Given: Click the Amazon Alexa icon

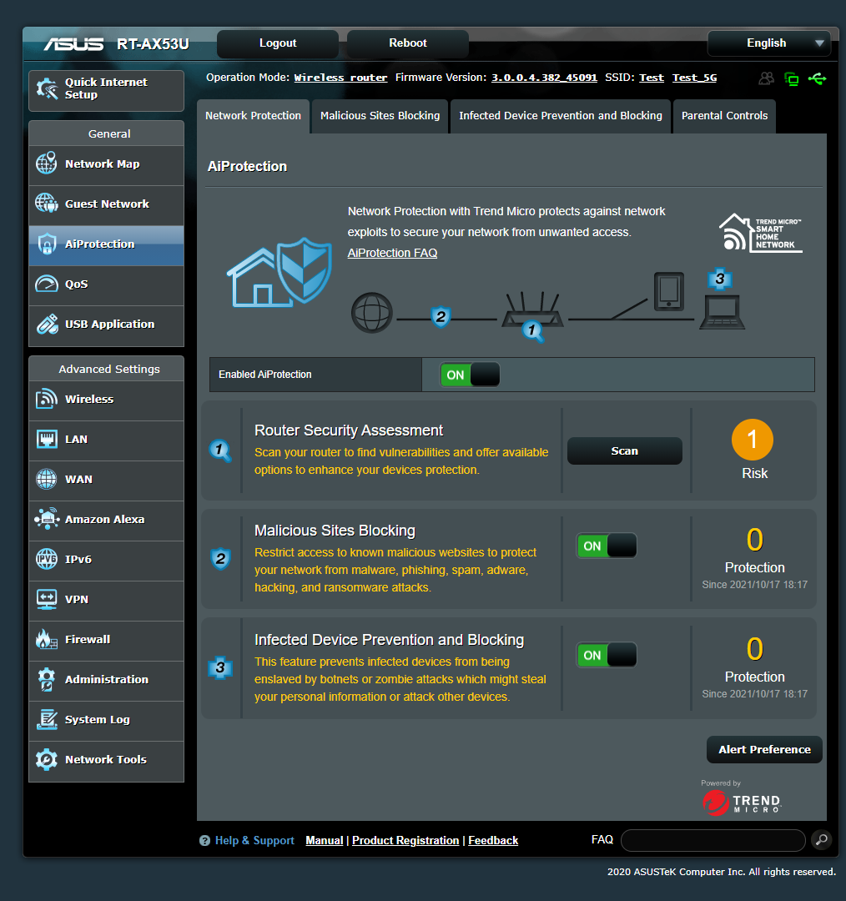Looking at the screenshot, I should 47,519.
